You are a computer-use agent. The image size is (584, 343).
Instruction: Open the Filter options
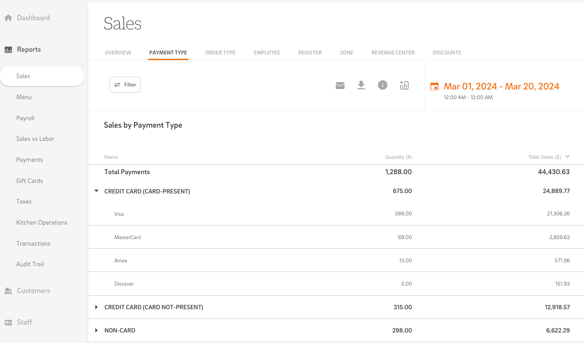(x=125, y=85)
